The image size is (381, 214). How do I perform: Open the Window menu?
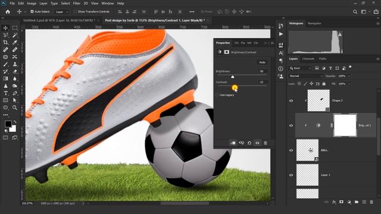point(107,4)
